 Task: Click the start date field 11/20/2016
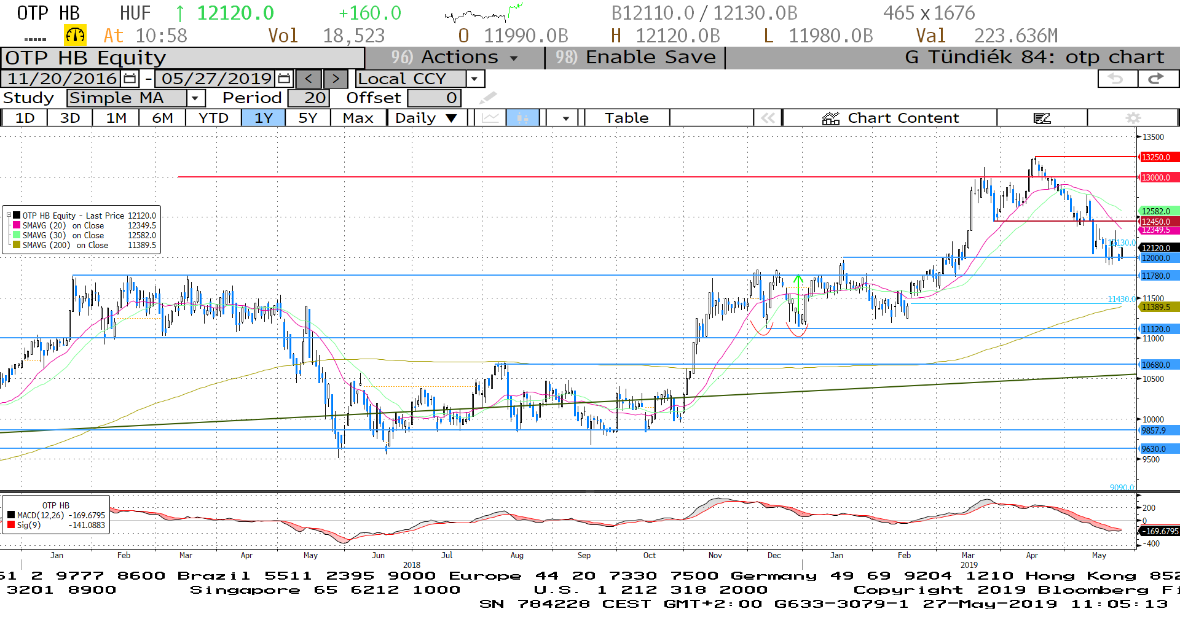(x=62, y=79)
